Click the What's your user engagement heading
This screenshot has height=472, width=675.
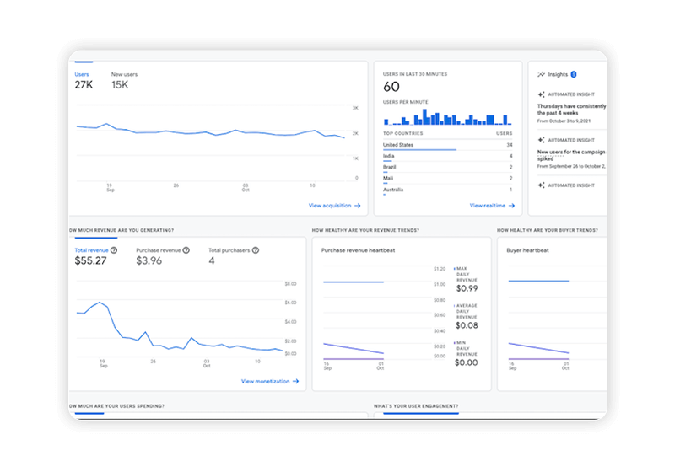pyautogui.click(x=416, y=406)
